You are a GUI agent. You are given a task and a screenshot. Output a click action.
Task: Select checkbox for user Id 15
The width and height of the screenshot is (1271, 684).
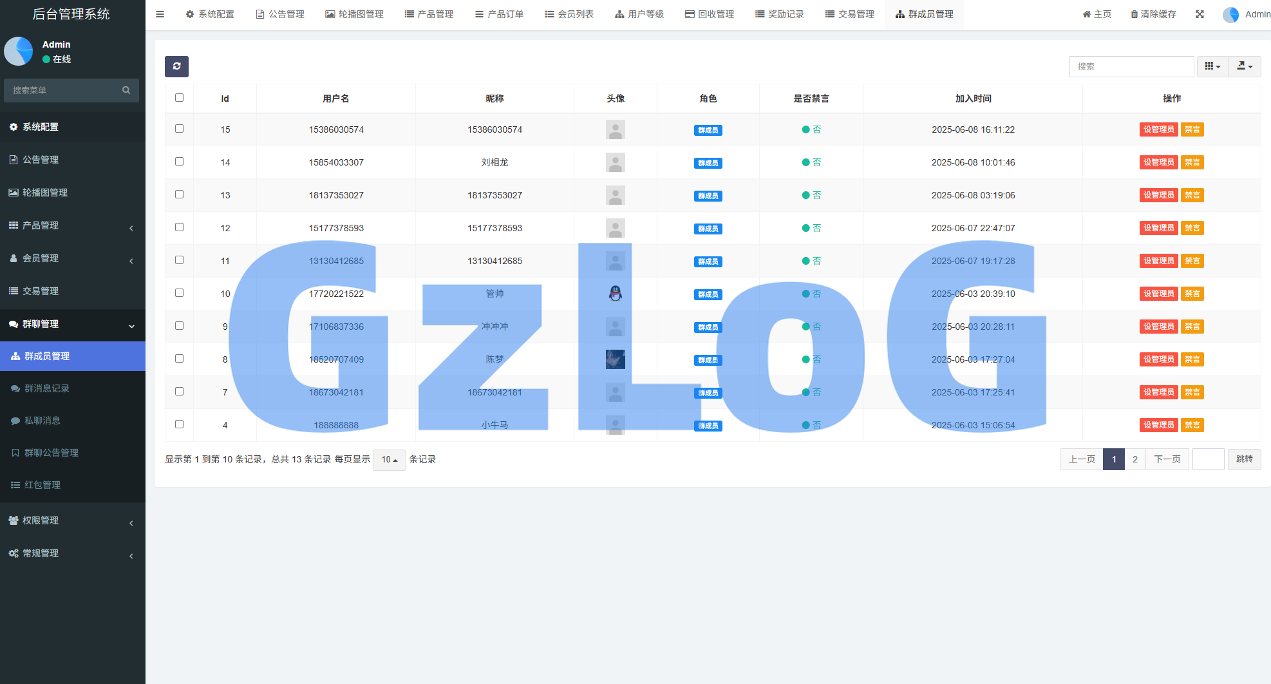click(179, 129)
